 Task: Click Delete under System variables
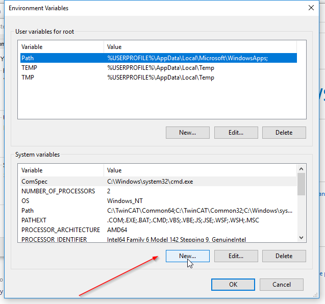click(284, 256)
